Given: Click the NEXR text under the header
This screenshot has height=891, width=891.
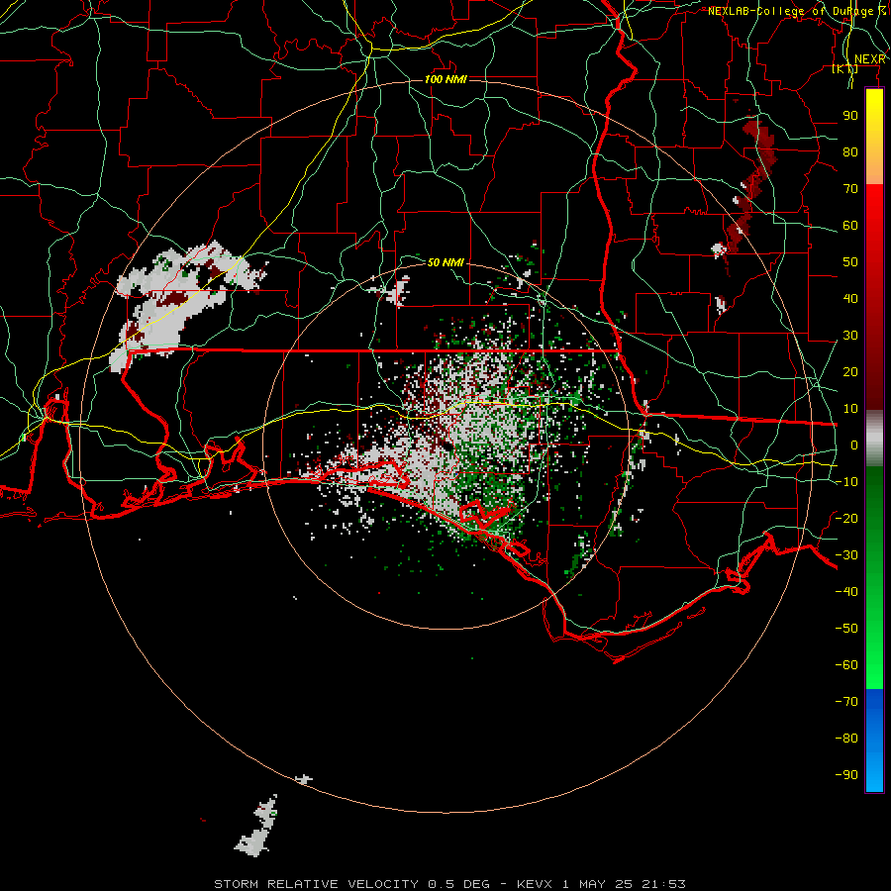Looking at the screenshot, I should (869, 59).
